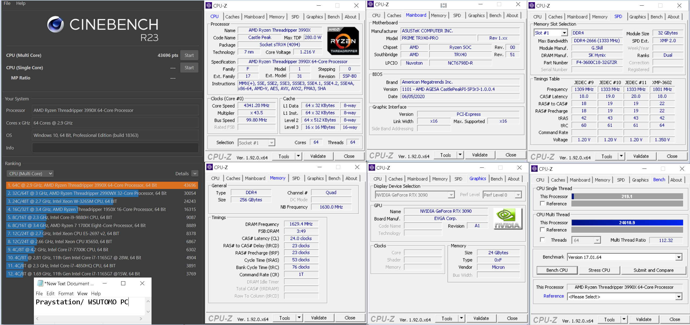Open the Help menu in Cinebench
The image size is (690, 325).
[21, 3]
